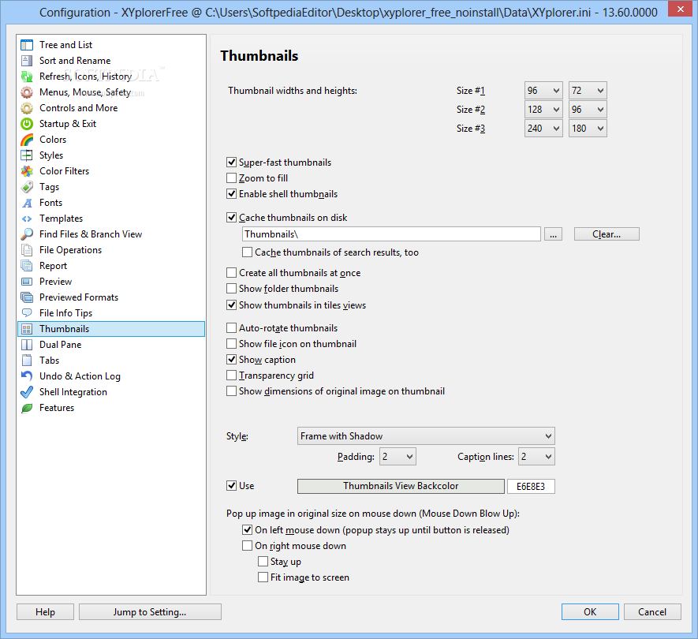This screenshot has height=639, width=698.
Task: Toggle Show caption checkbox
Action: [x=231, y=360]
